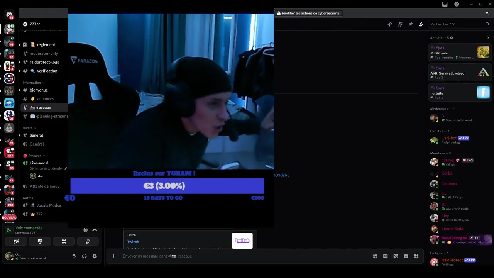Image resolution: width=494 pixels, height=278 pixels.
Task: Open the ARK: Survival Evolved activity card
Action: pyautogui.click(x=460, y=73)
